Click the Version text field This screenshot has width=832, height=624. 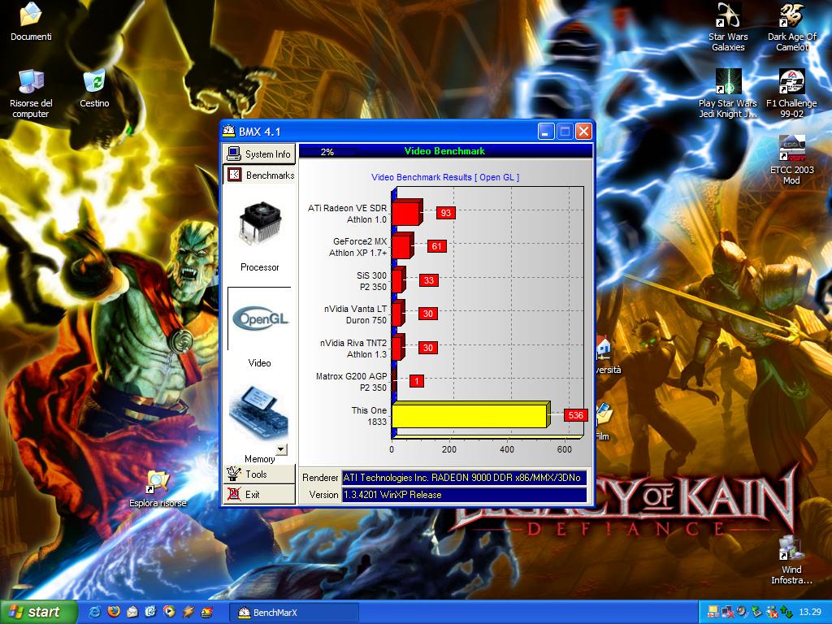464,495
